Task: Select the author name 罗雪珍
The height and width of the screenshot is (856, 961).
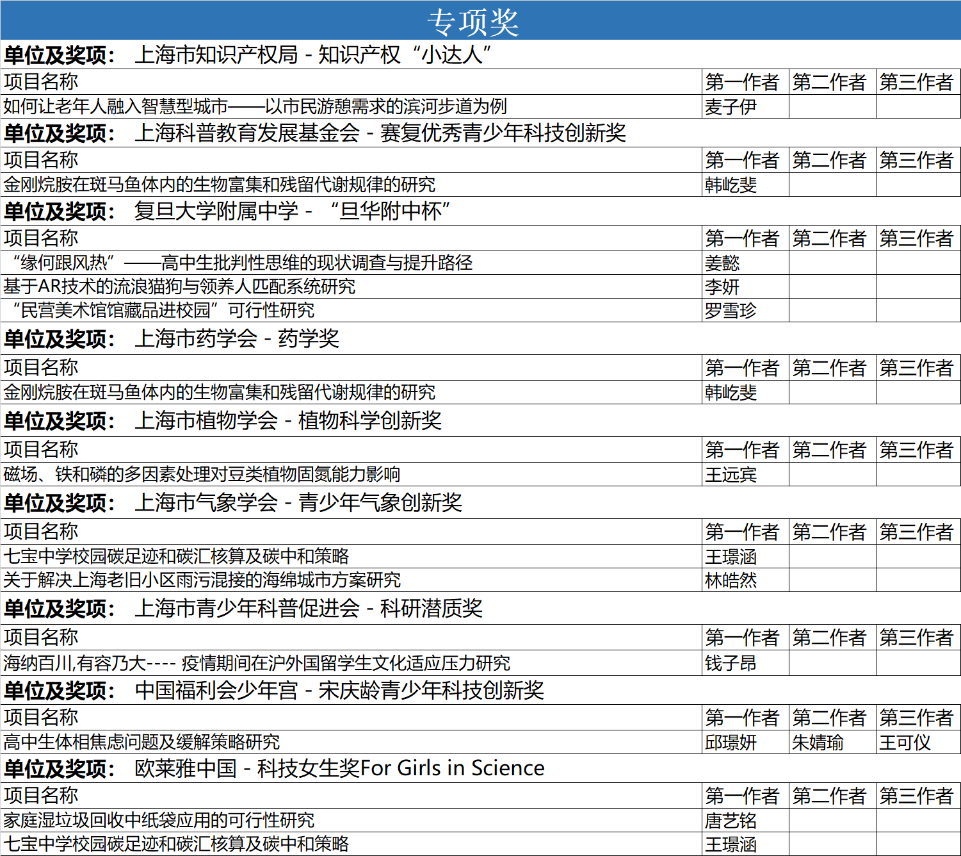Action: 731,311
